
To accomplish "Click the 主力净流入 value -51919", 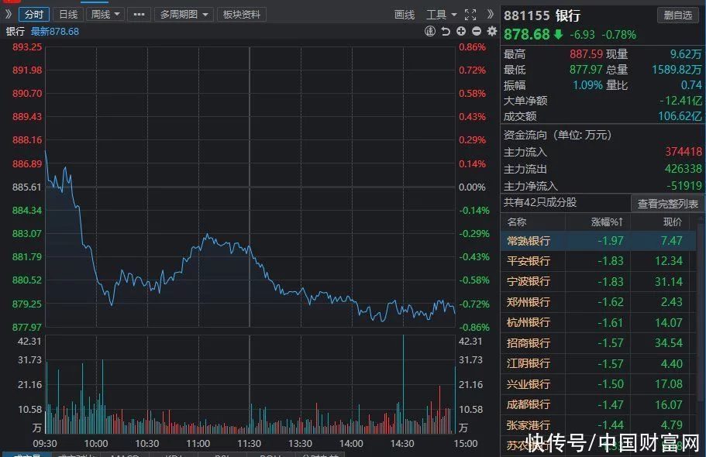I will 684,186.
